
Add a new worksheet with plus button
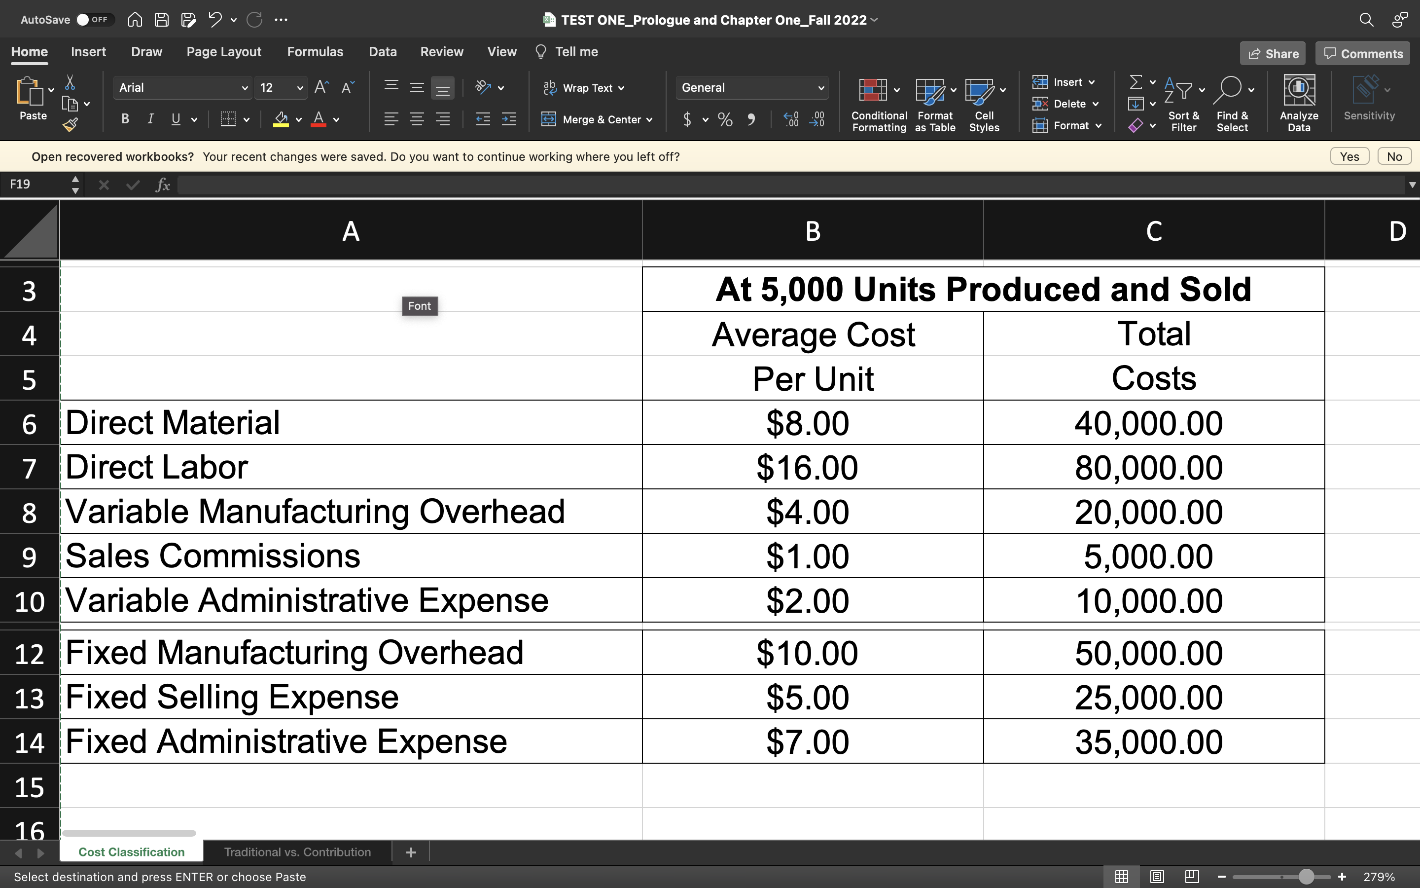pos(410,851)
